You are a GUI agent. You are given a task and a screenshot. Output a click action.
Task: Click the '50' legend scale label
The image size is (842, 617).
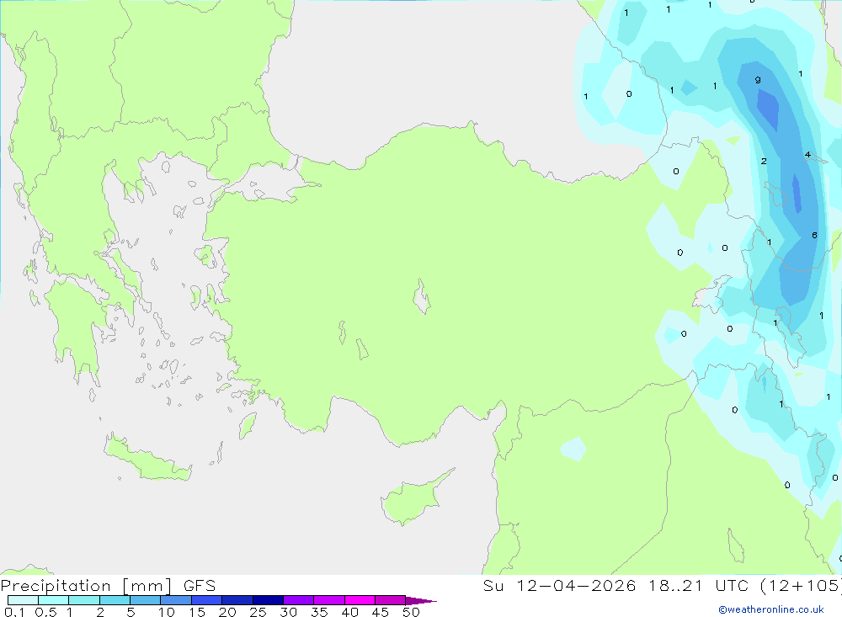tap(412, 612)
